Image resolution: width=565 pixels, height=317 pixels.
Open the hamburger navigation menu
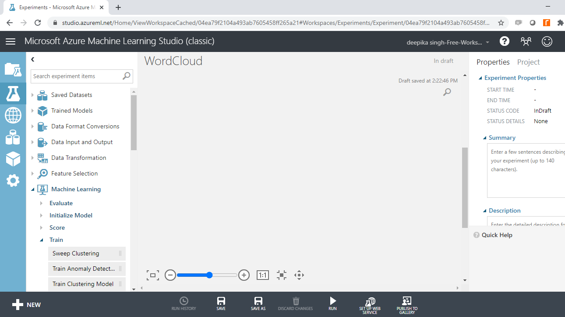(11, 41)
